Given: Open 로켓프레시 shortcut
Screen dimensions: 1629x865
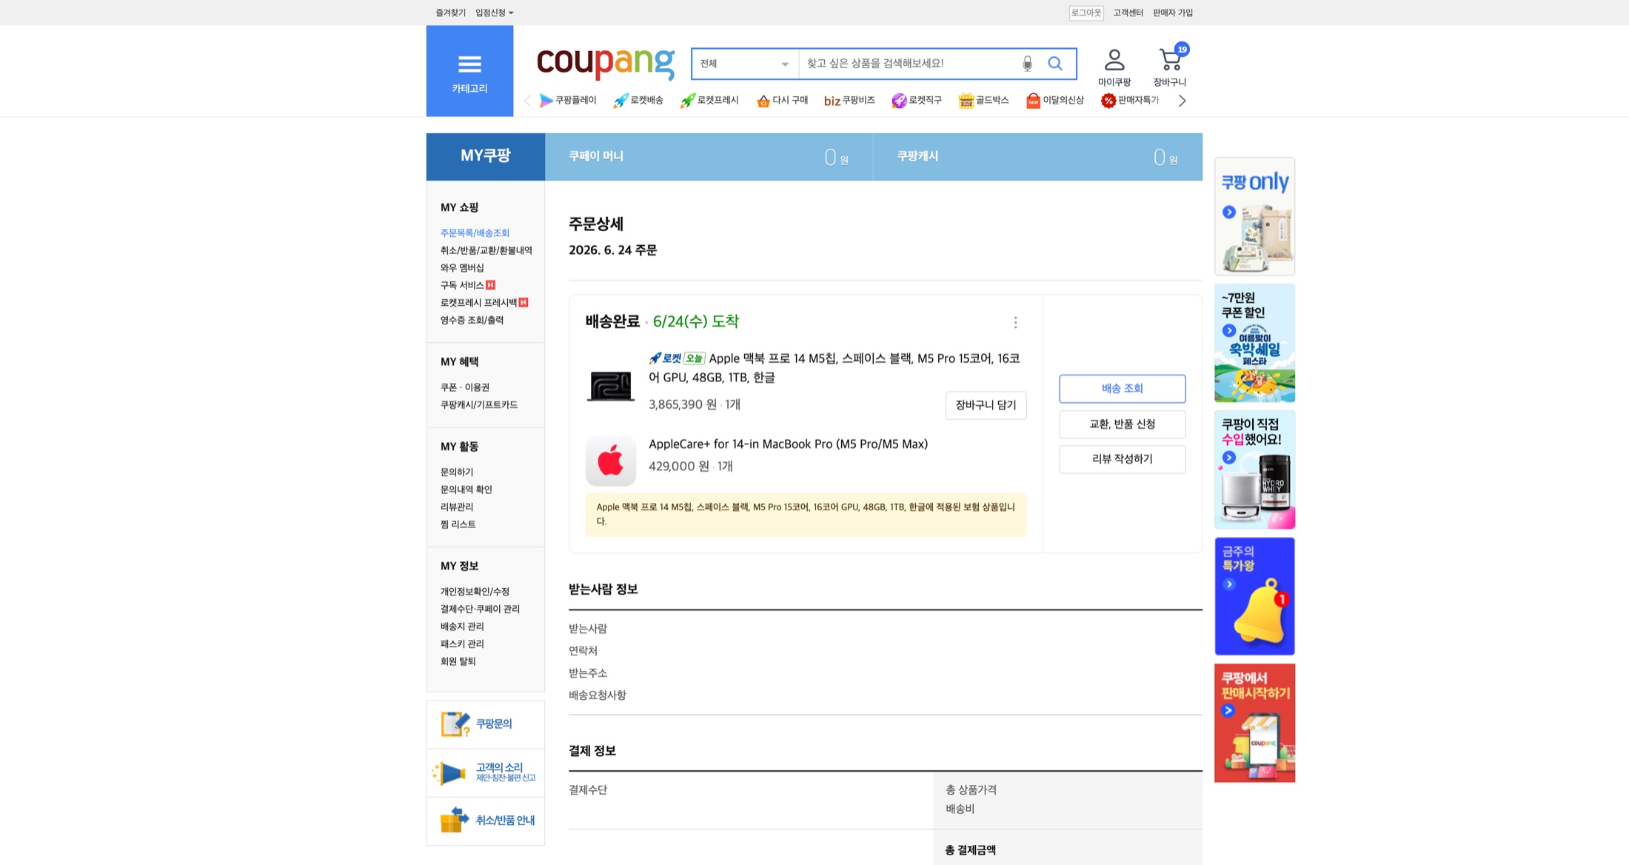Looking at the screenshot, I should (x=709, y=100).
